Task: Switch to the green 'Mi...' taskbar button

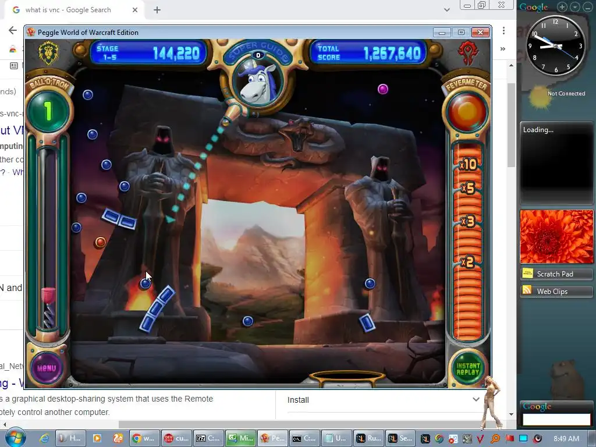Action: click(x=240, y=438)
